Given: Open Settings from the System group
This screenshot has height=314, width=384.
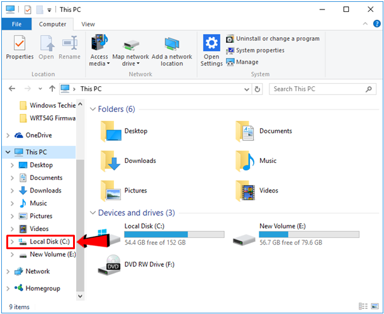Looking at the screenshot, I should pos(212,50).
